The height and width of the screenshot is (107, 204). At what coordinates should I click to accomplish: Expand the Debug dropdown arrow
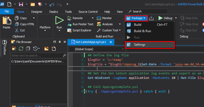[x=176, y=18]
